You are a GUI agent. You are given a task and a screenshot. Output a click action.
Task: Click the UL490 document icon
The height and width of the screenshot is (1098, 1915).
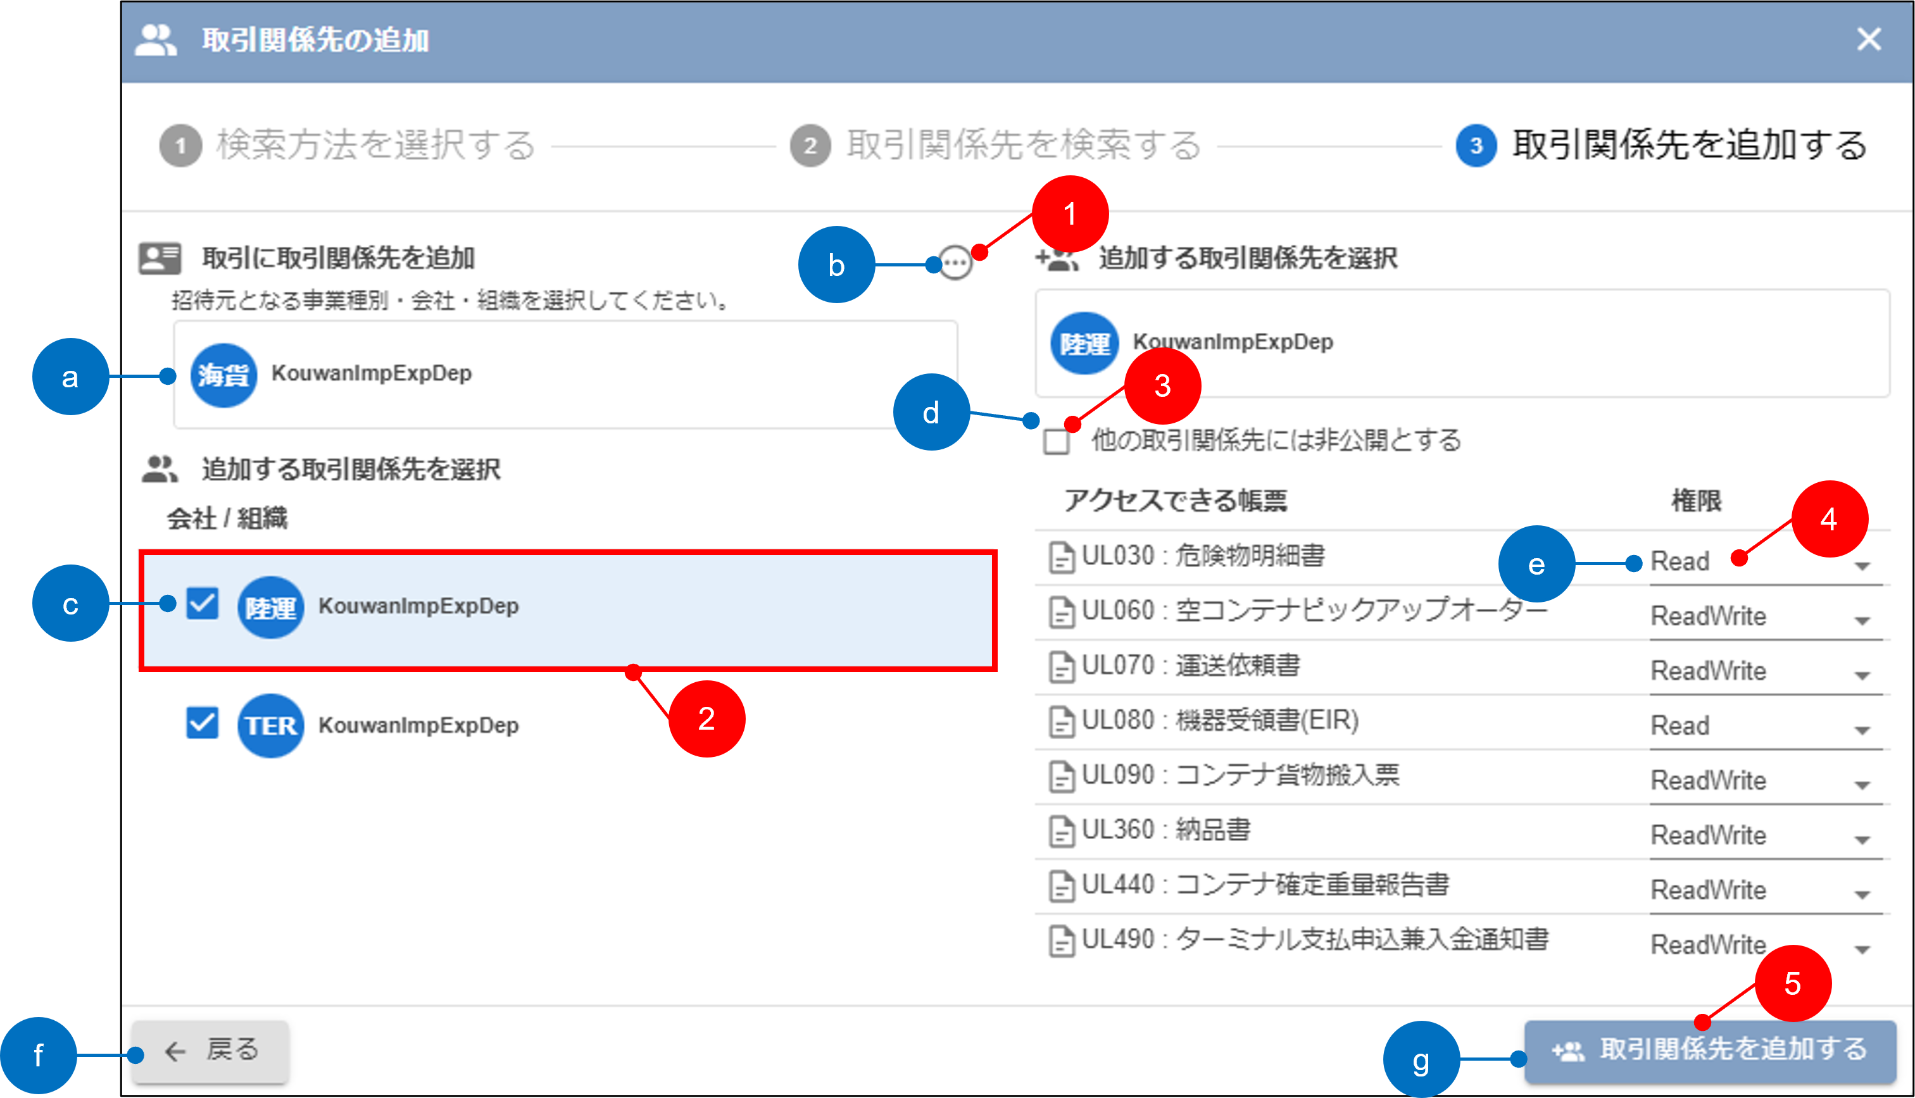pyautogui.click(x=1061, y=941)
